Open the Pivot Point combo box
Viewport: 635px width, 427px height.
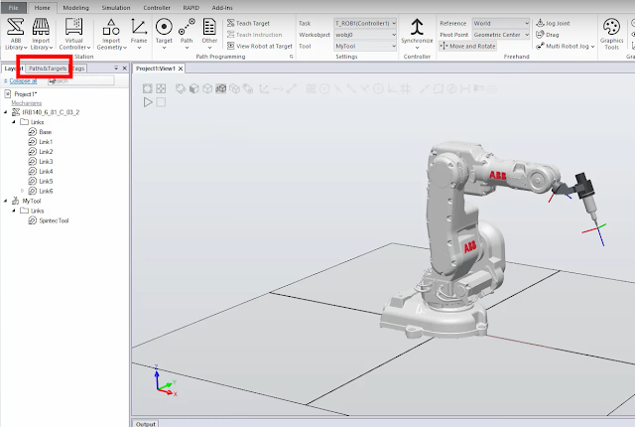501,35
